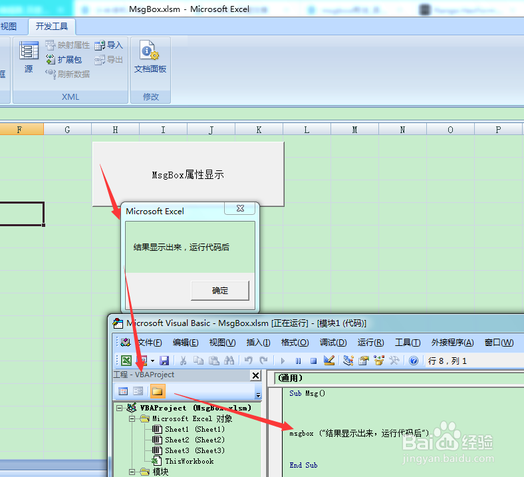Open 视图(V) menu in Visual Basic
The image size is (524, 477).
pyautogui.click(x=222, y=343)
